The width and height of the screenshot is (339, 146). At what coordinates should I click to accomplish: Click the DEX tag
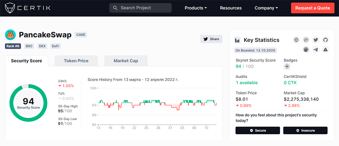click(x=42, y=46)
